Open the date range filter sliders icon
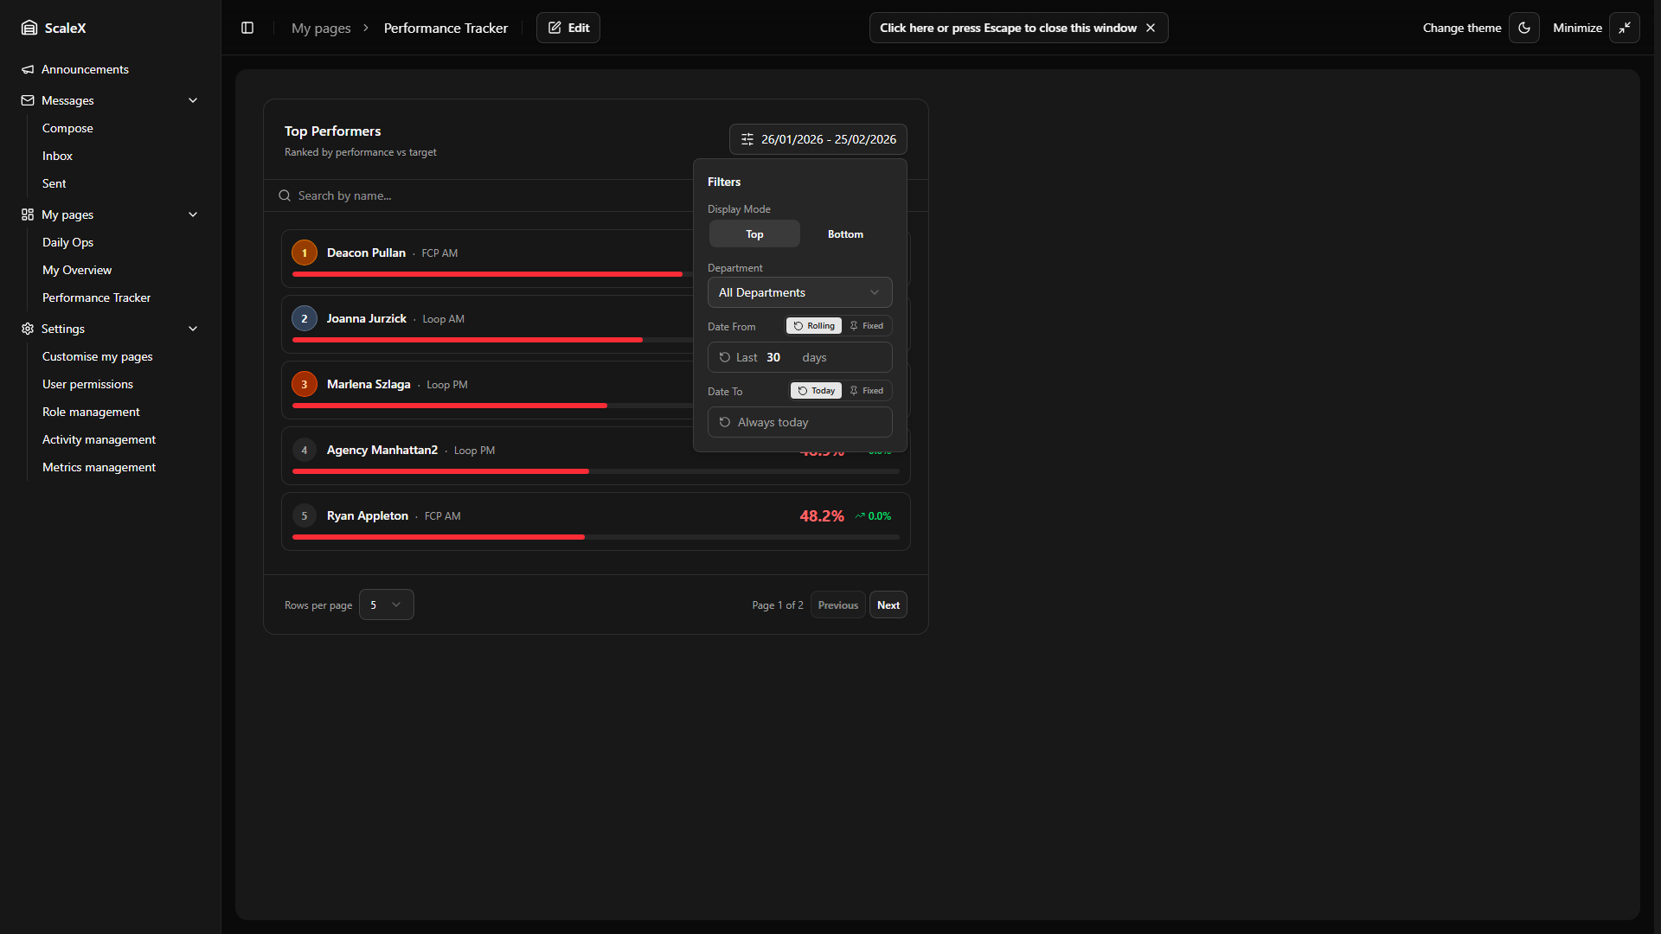 [747, 139]
